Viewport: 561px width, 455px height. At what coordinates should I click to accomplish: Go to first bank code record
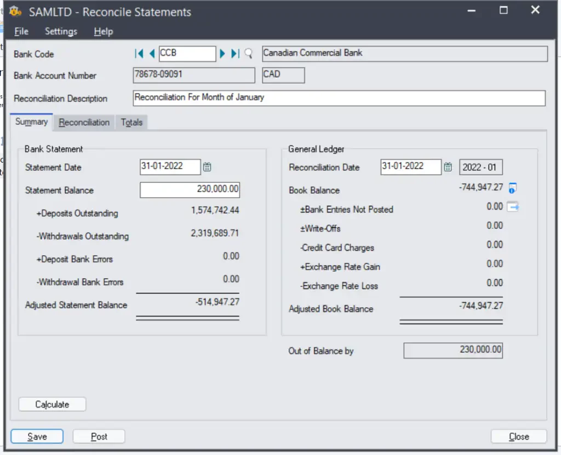(139, 54)
